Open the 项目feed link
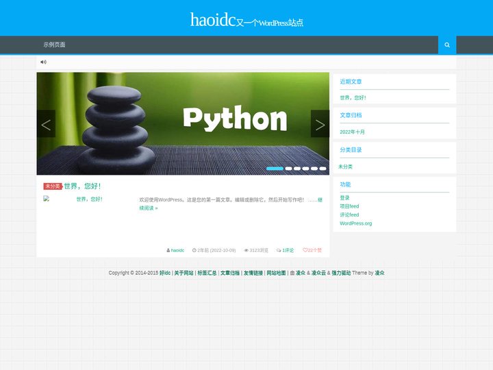The width and height of the screenshot is (493, 370). click(349, 206)
